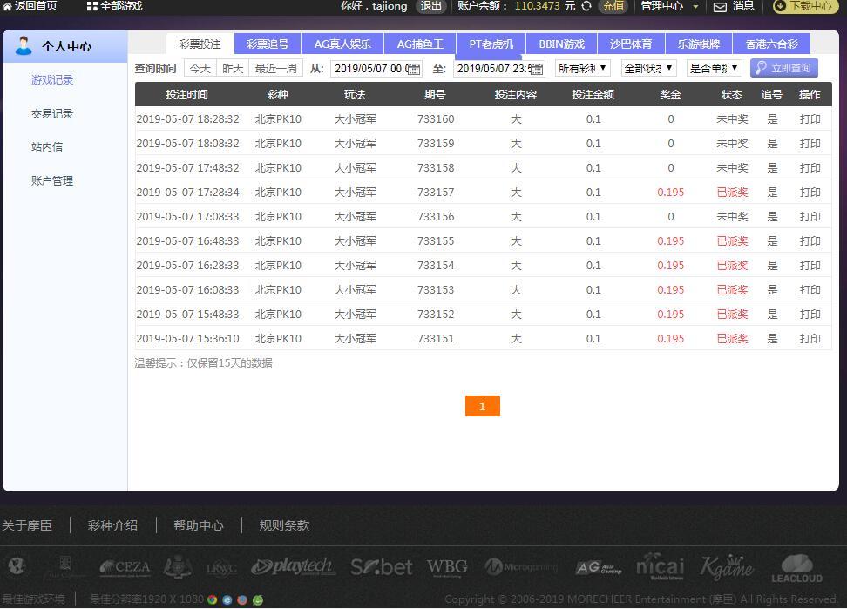Open 交易记录 in the sidebar
Screen dimensions: 847x609
(x=52, y=113)
